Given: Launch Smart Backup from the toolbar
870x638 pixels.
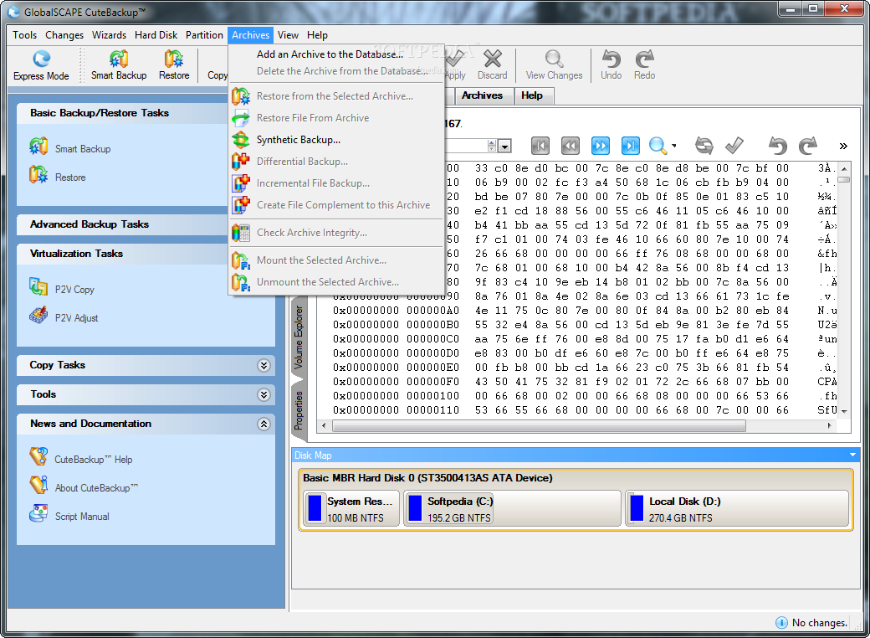Looking at the screenshot, I should [119, 65].
